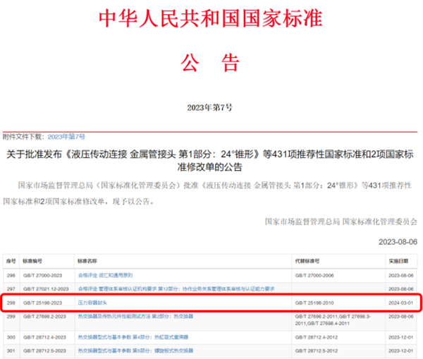Open the 压力容器封头 standard link
423x359 pixels.
(x=90, y=303)
